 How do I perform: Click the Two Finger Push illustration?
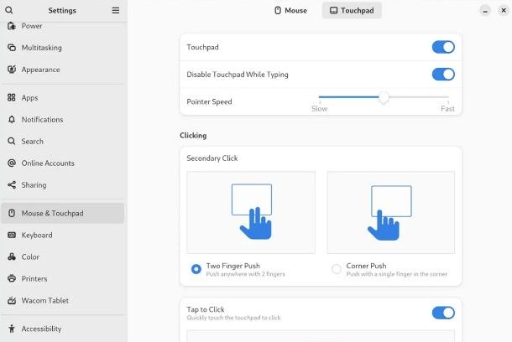251,212
